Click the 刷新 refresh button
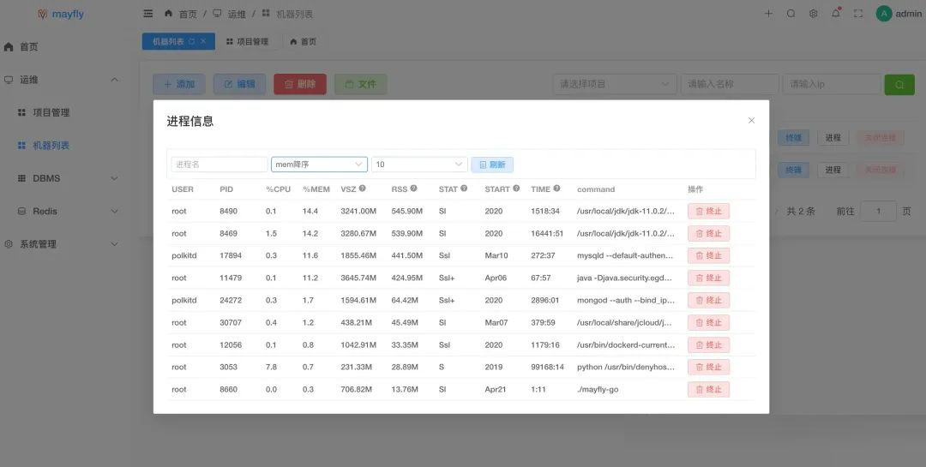 pos(492,165)
